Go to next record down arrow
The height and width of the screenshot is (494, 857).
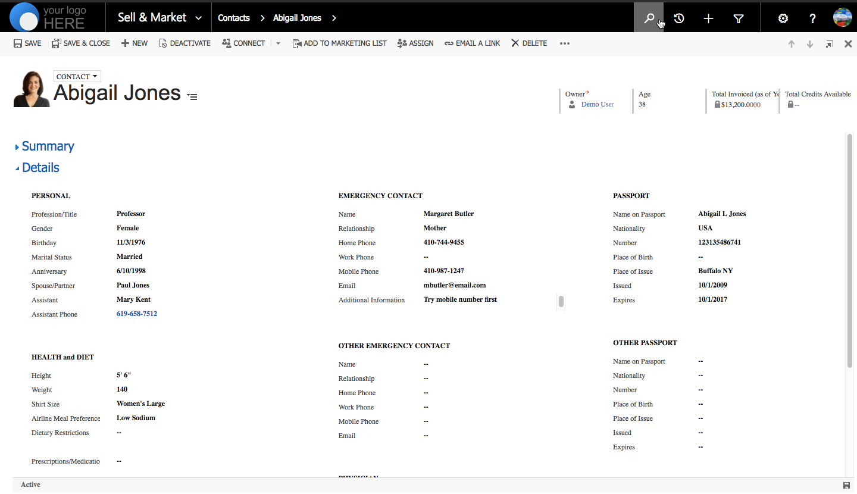click(810, 43)
